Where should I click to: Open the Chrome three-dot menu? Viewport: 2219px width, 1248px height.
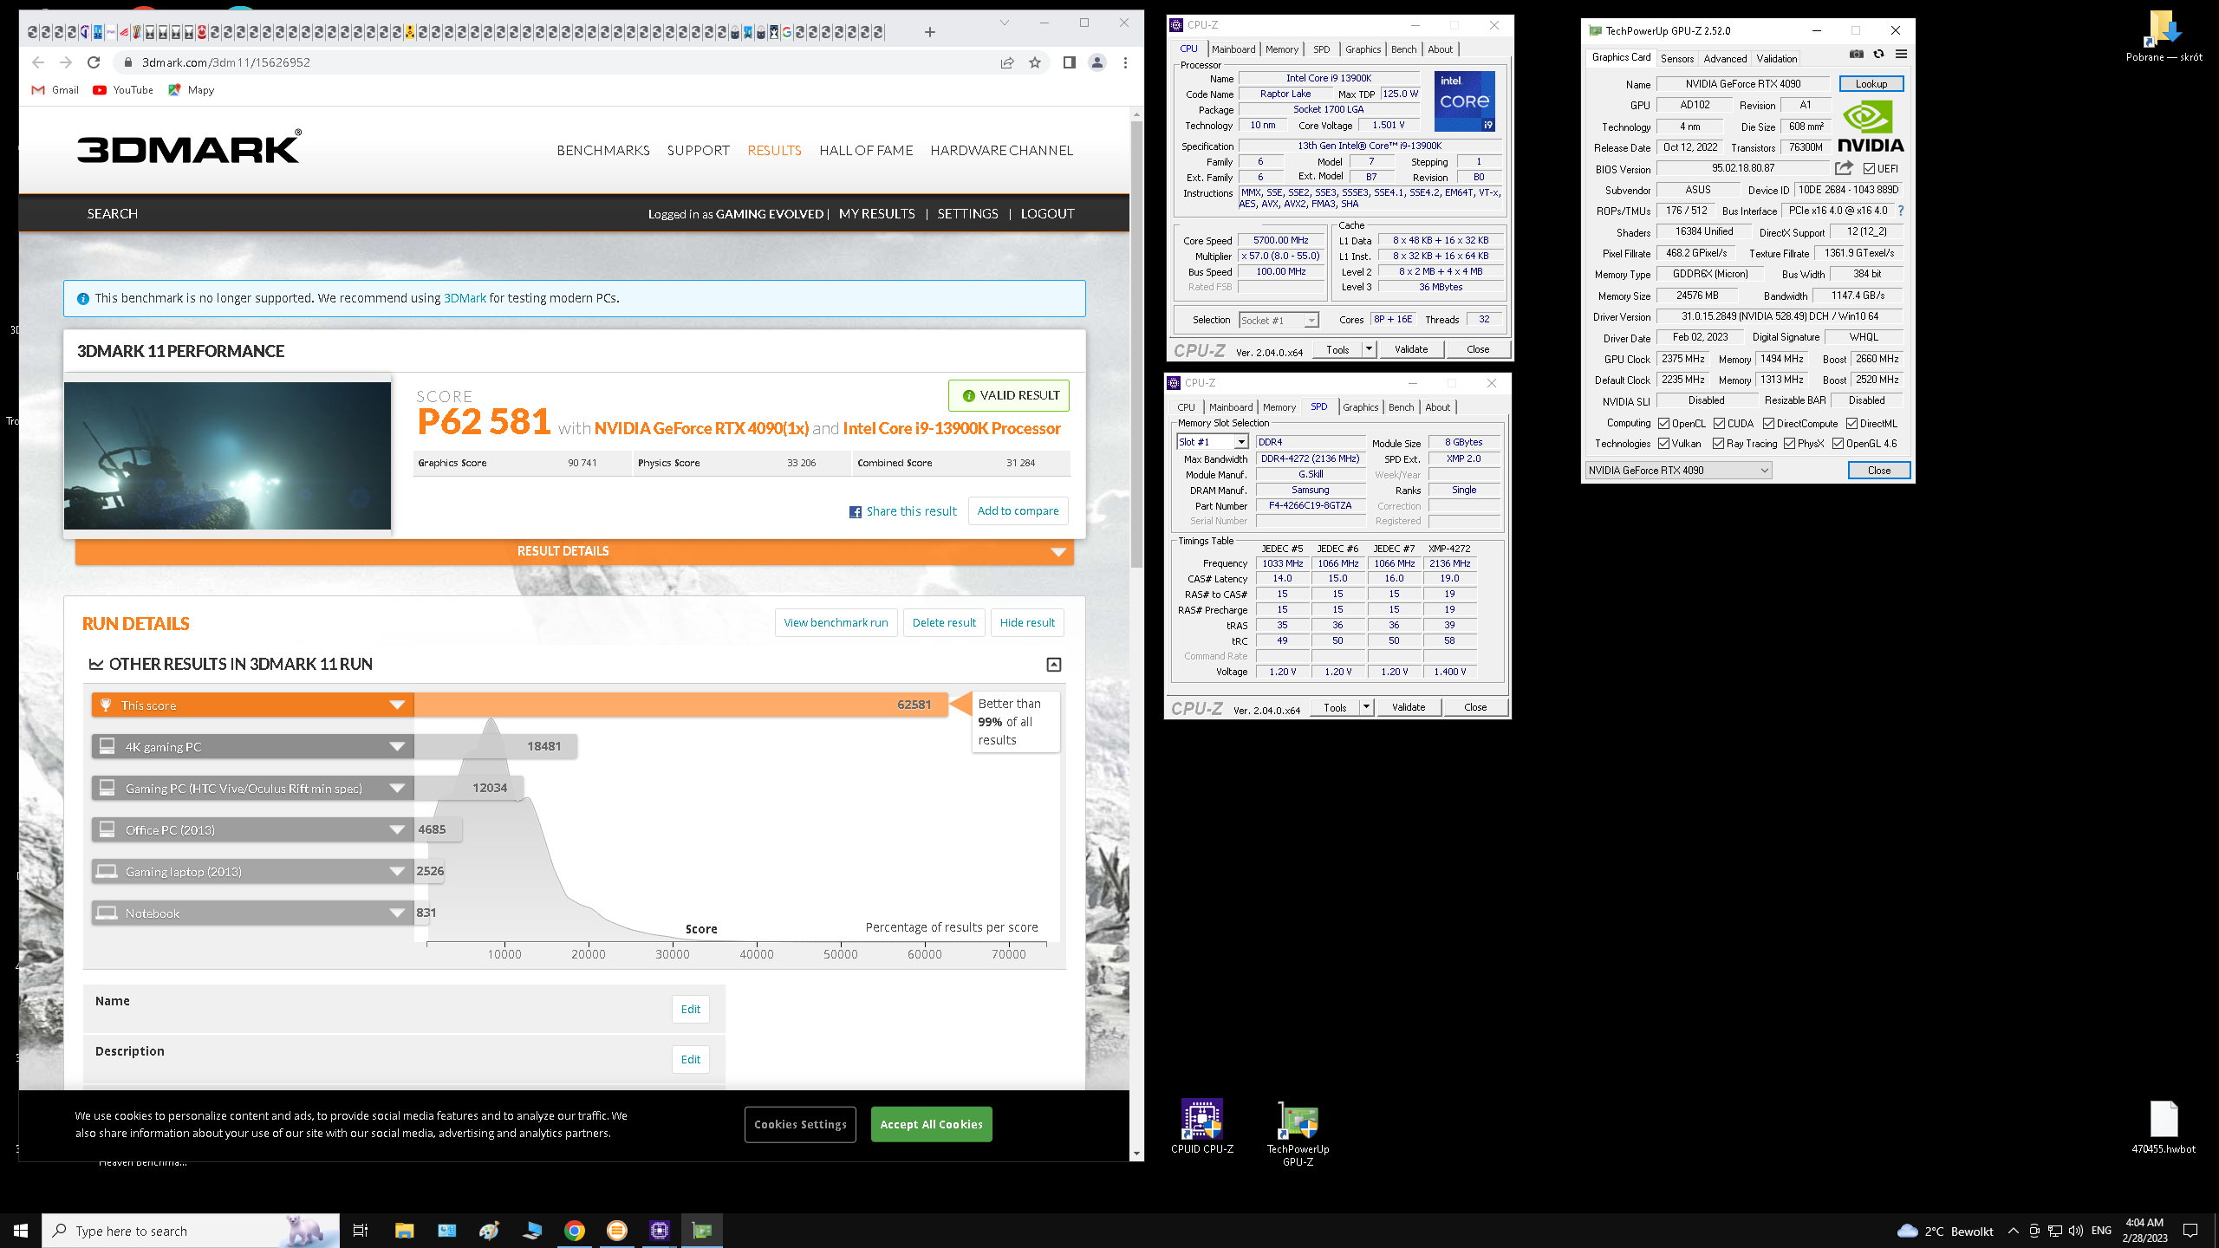tap(1125, 62)
